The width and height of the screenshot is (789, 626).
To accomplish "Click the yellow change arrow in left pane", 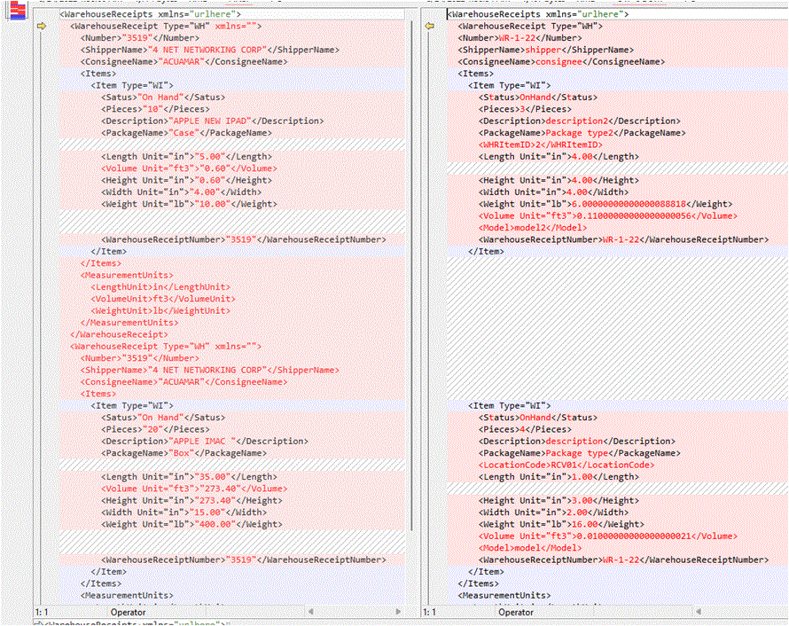I will coord(43,26).
